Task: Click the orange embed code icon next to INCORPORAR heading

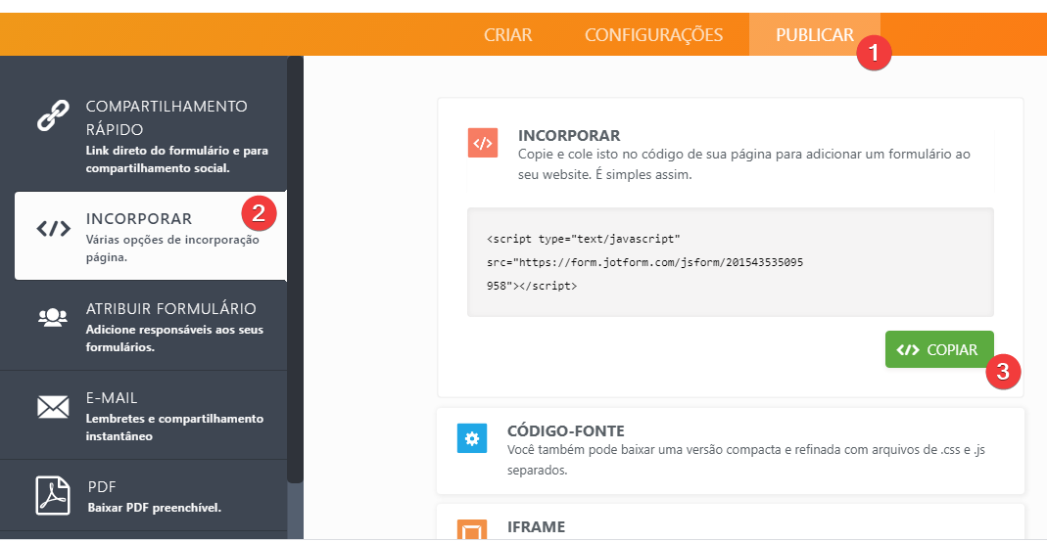Action: (x=482, y=143)
